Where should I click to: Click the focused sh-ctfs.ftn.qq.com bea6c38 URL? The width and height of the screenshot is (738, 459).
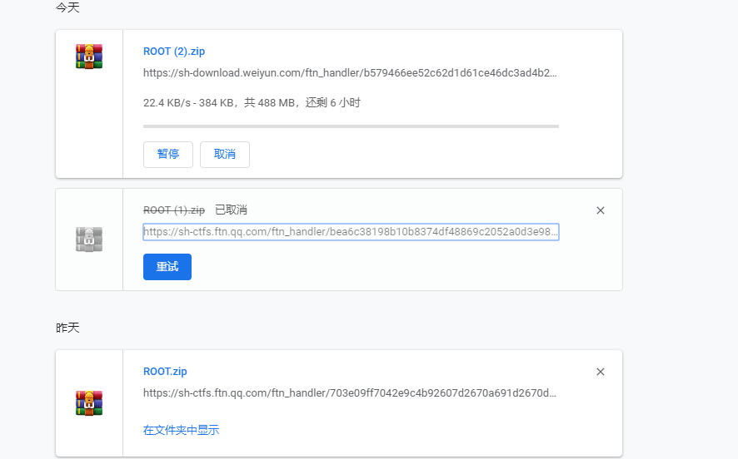point(351,232)
